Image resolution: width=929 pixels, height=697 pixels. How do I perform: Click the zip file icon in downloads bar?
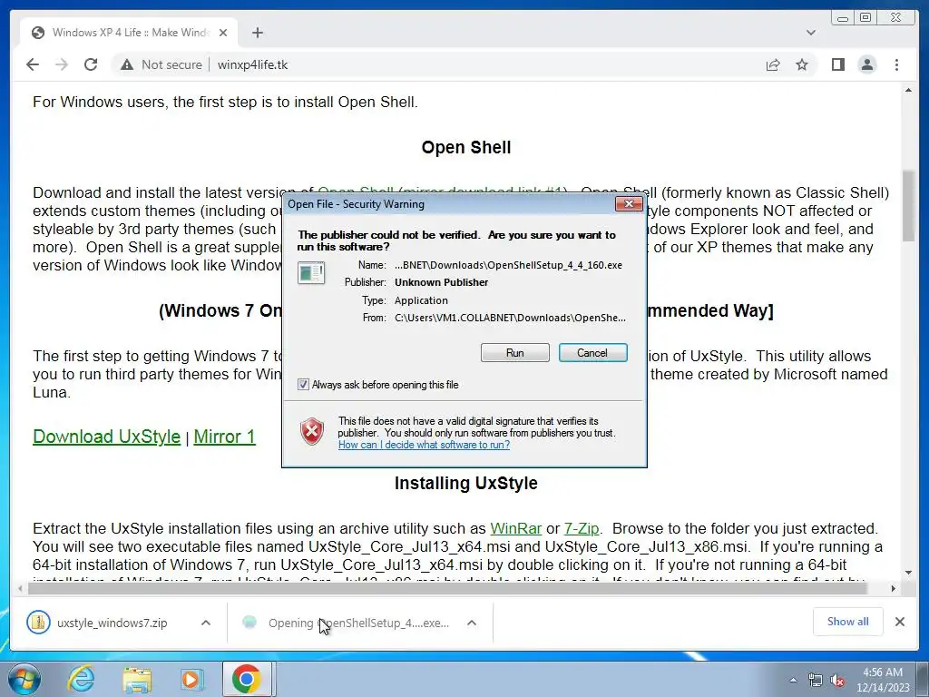38,623
